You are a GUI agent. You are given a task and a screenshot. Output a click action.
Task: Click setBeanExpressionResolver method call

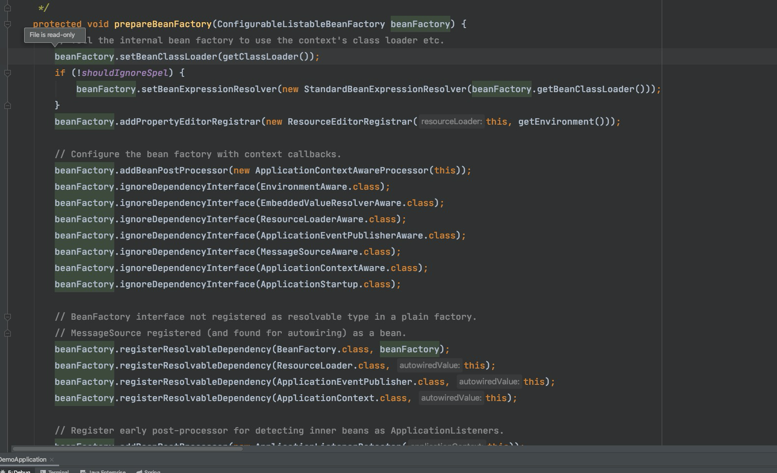tap(209, 89)
